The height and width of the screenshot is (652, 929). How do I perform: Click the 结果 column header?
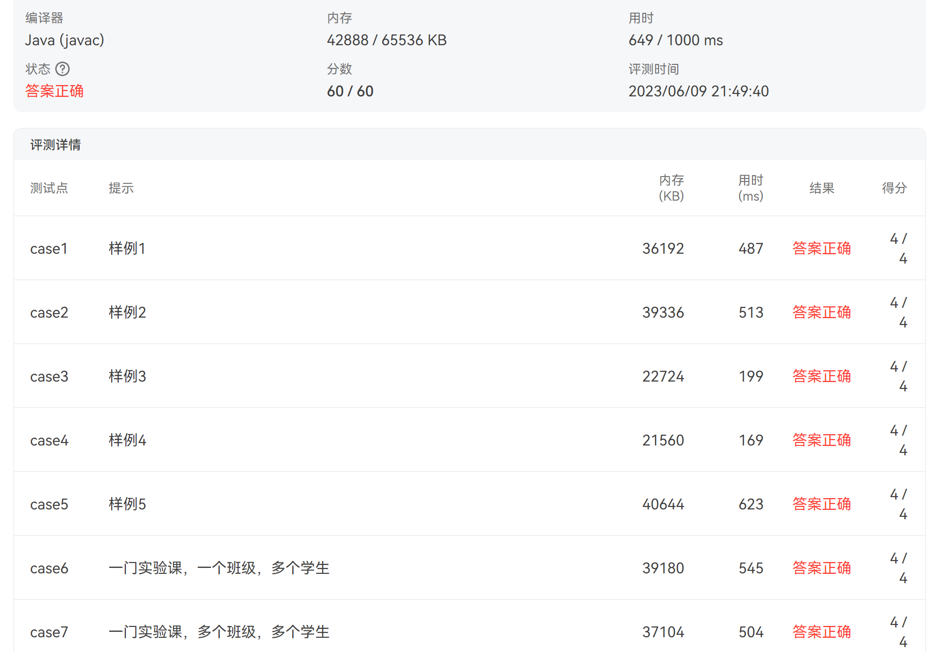tap(821, 188)
